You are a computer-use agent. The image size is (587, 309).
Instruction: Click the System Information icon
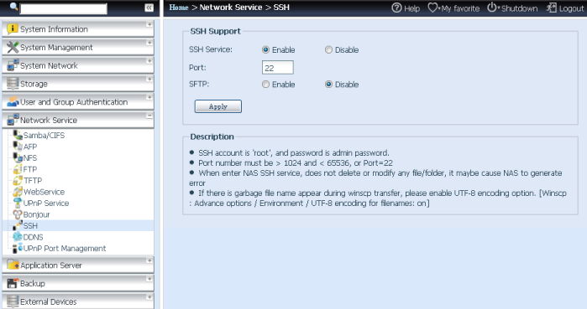point(13,28)
